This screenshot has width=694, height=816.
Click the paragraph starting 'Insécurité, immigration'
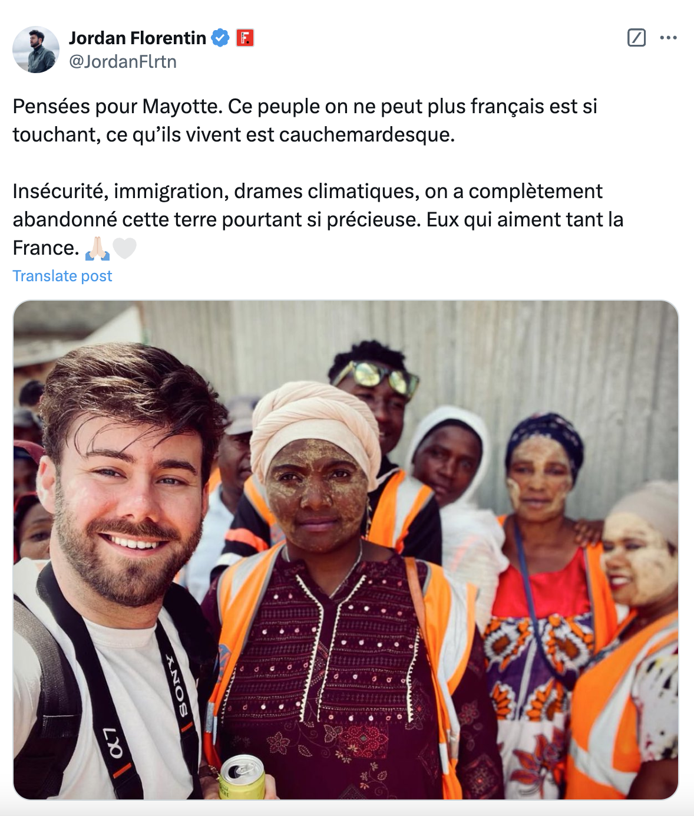click(318, 219)
